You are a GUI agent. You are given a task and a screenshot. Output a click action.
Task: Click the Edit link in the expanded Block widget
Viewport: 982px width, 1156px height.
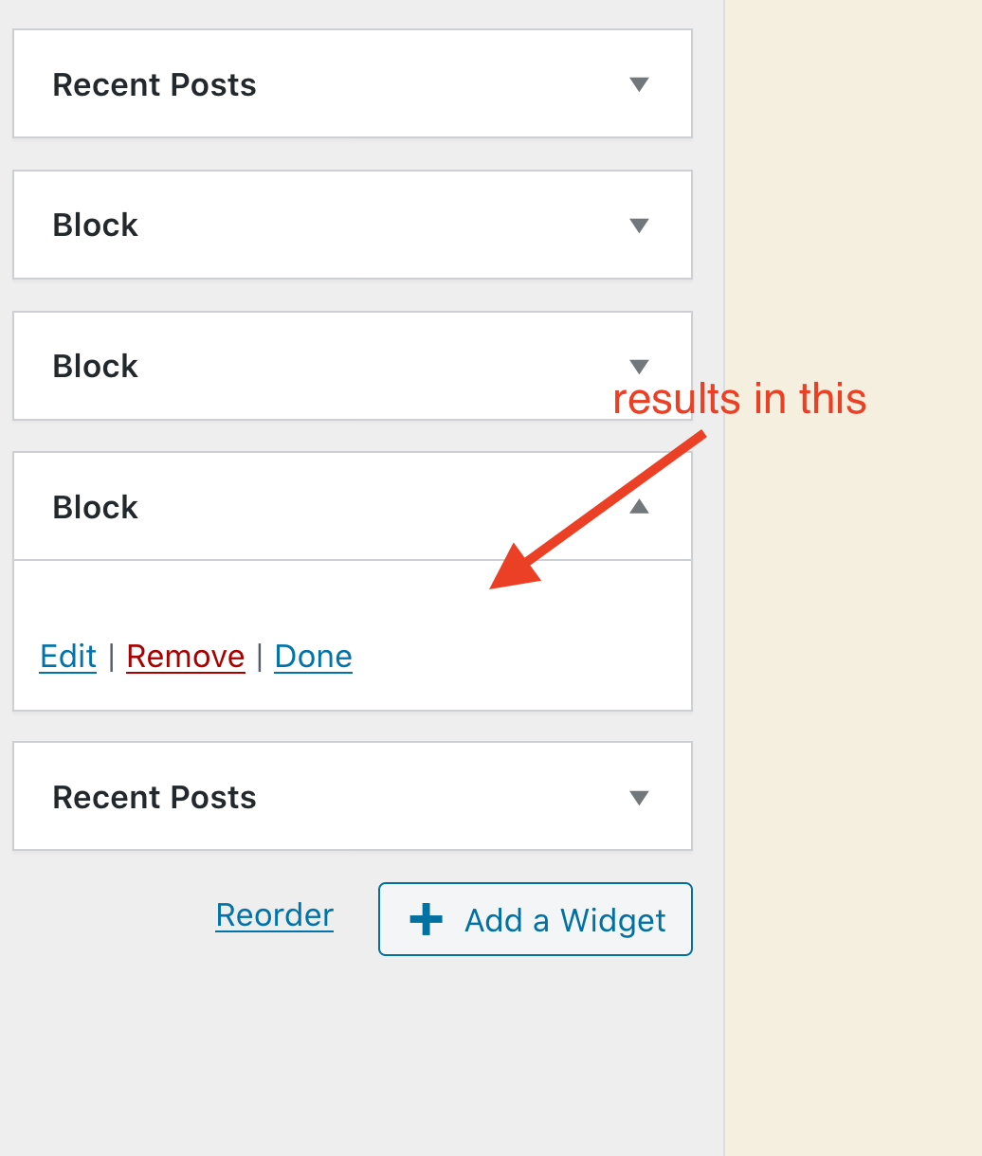click(x=67, y=656)
